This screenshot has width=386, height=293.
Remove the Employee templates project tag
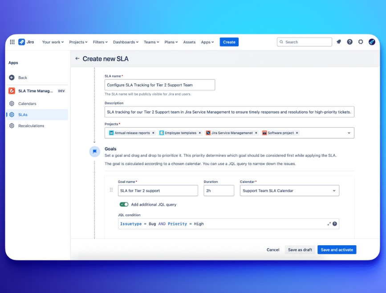click(x=199, y=132)
